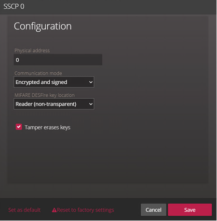Click the MIFARE DESFire key location label

click(x=44, y=95)
